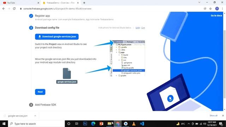Click the Next button
This screenshot has width=226, height=127.
pos(40,92)
